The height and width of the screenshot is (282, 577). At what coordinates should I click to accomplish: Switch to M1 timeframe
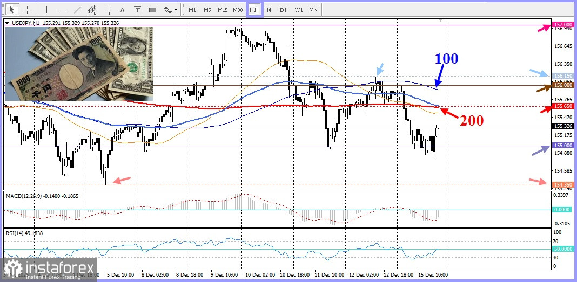(192, 10)
